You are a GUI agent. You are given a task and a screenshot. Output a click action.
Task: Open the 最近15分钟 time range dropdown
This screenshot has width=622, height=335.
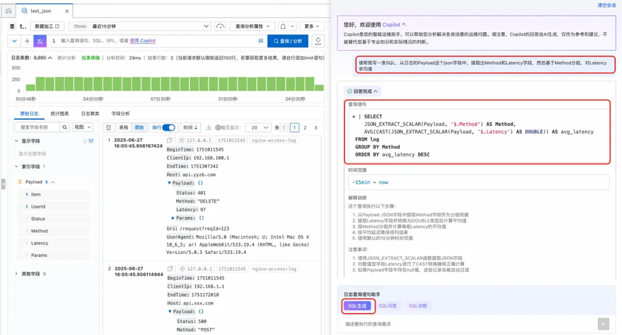pos(140,26)
